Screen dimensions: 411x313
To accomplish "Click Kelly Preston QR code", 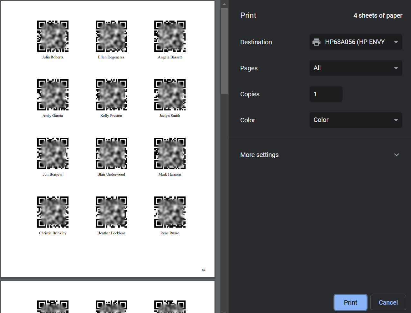I will [111, 95].
